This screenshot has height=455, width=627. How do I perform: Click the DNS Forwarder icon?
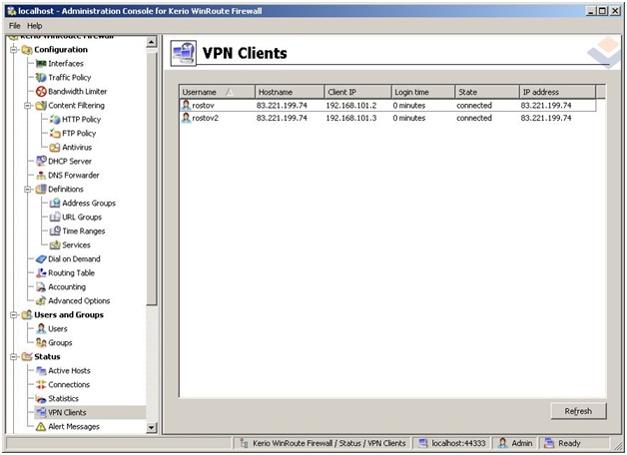pos(41,175)
